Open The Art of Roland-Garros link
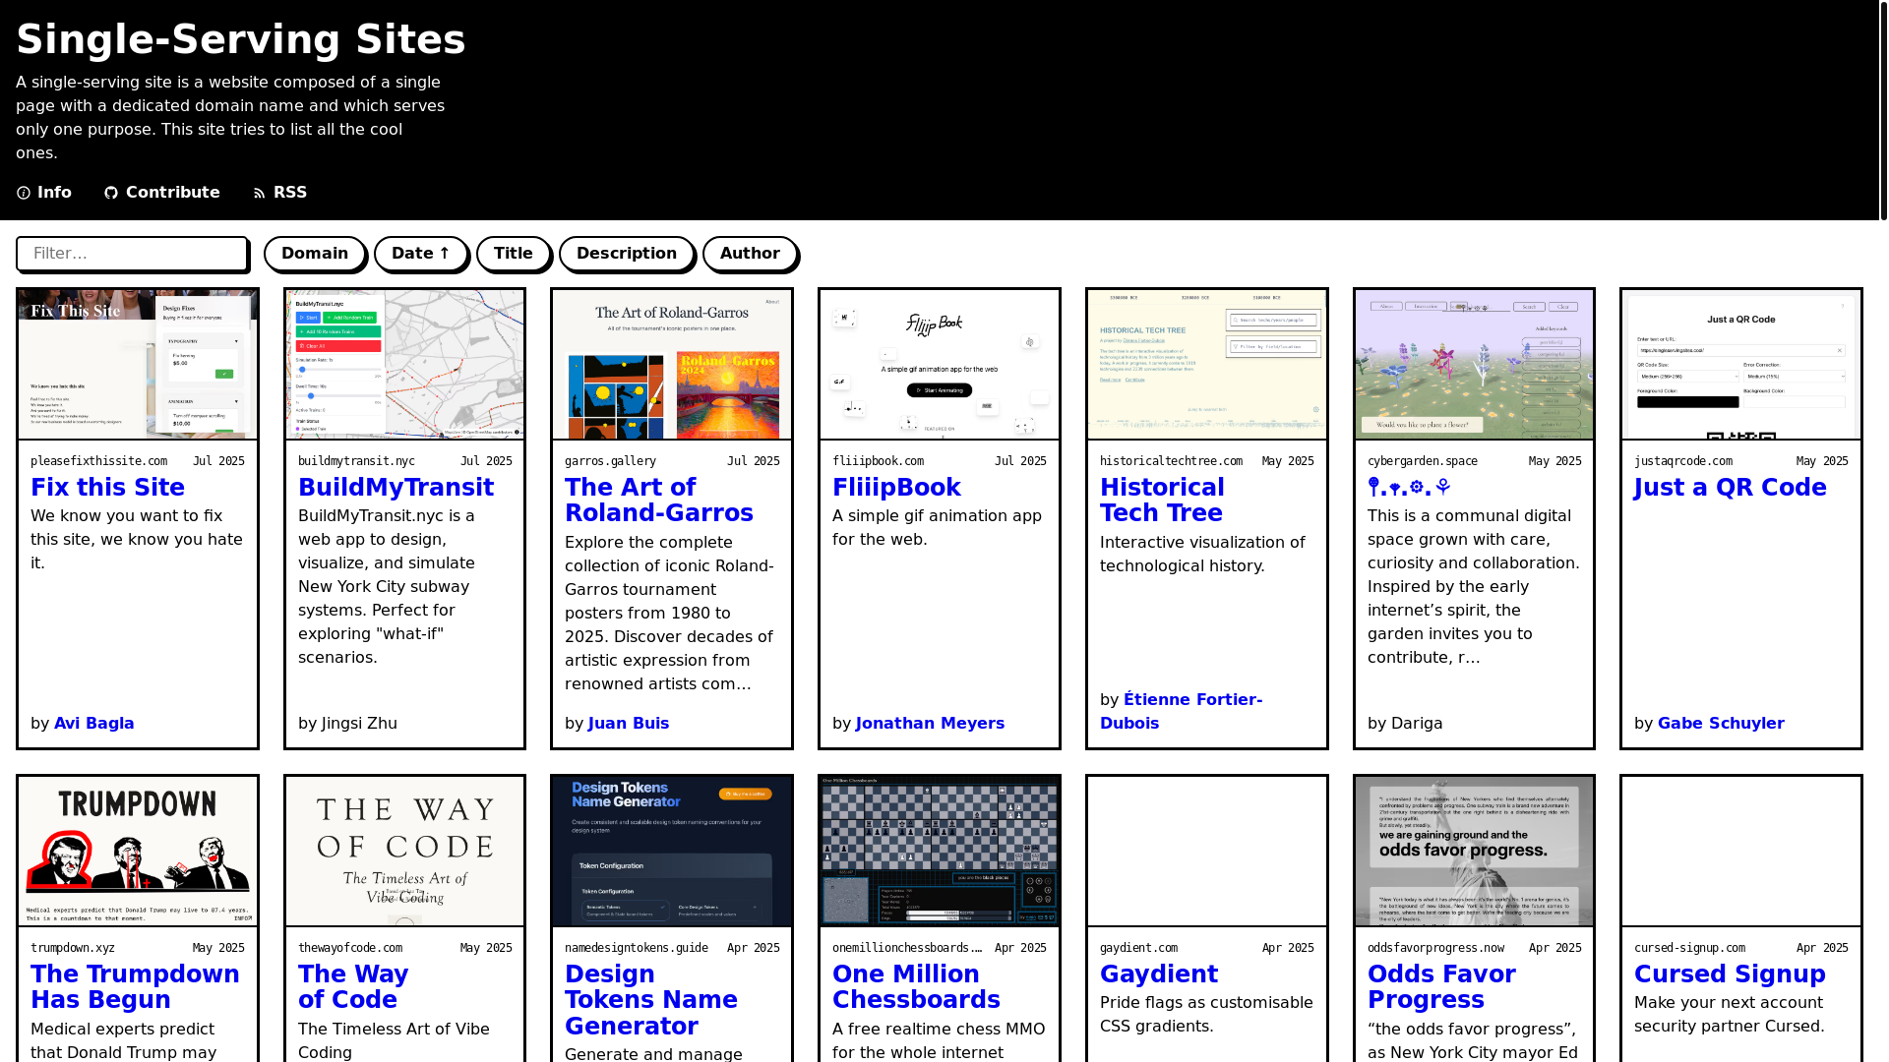The image size is (1889, 1062). pos(659,501)
